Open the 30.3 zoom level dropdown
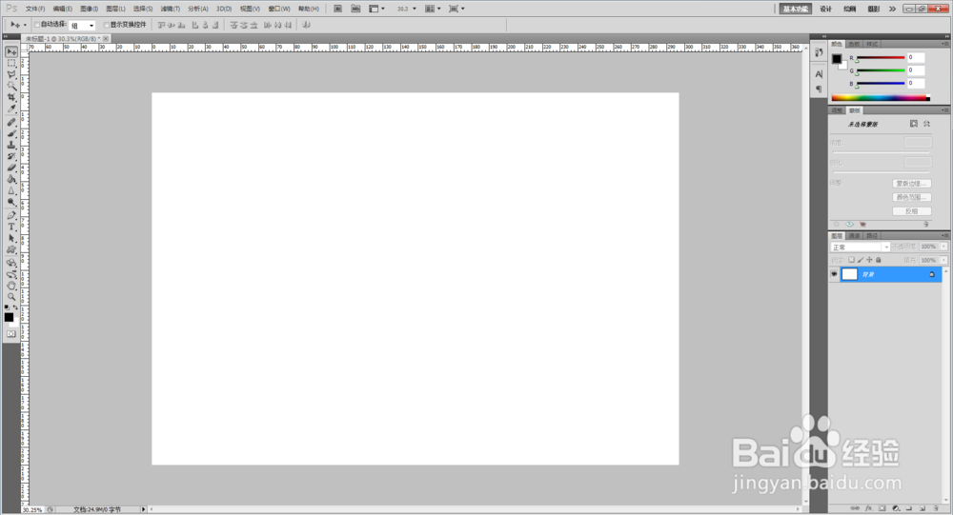Image resolution: width=953 pixels, height=515 pixels. (x=415, y=9)
